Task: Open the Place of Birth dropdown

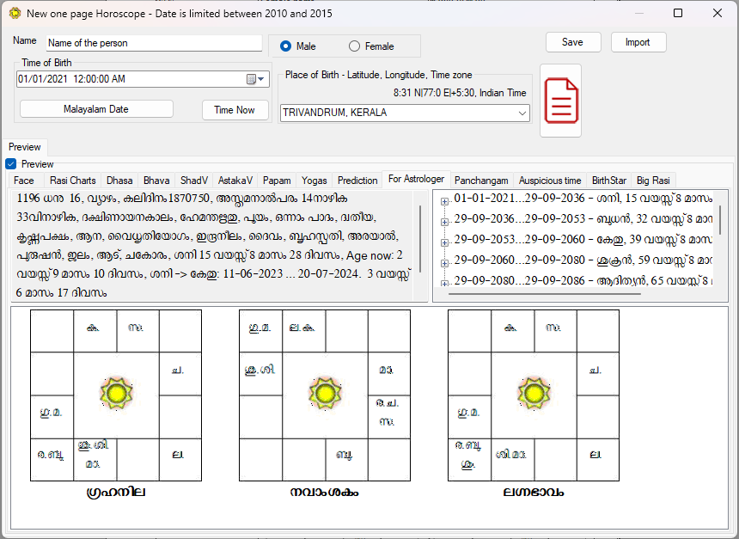Action: click(x=522, y=112)
